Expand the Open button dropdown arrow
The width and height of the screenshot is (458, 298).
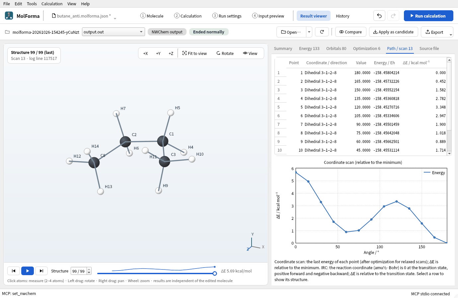tap(309, 32)
